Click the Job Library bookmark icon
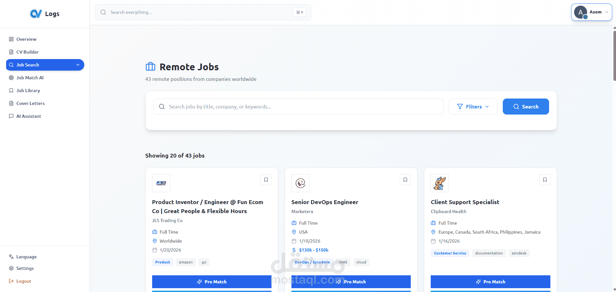This screenshot has height=292, width=616. (11, 90)
